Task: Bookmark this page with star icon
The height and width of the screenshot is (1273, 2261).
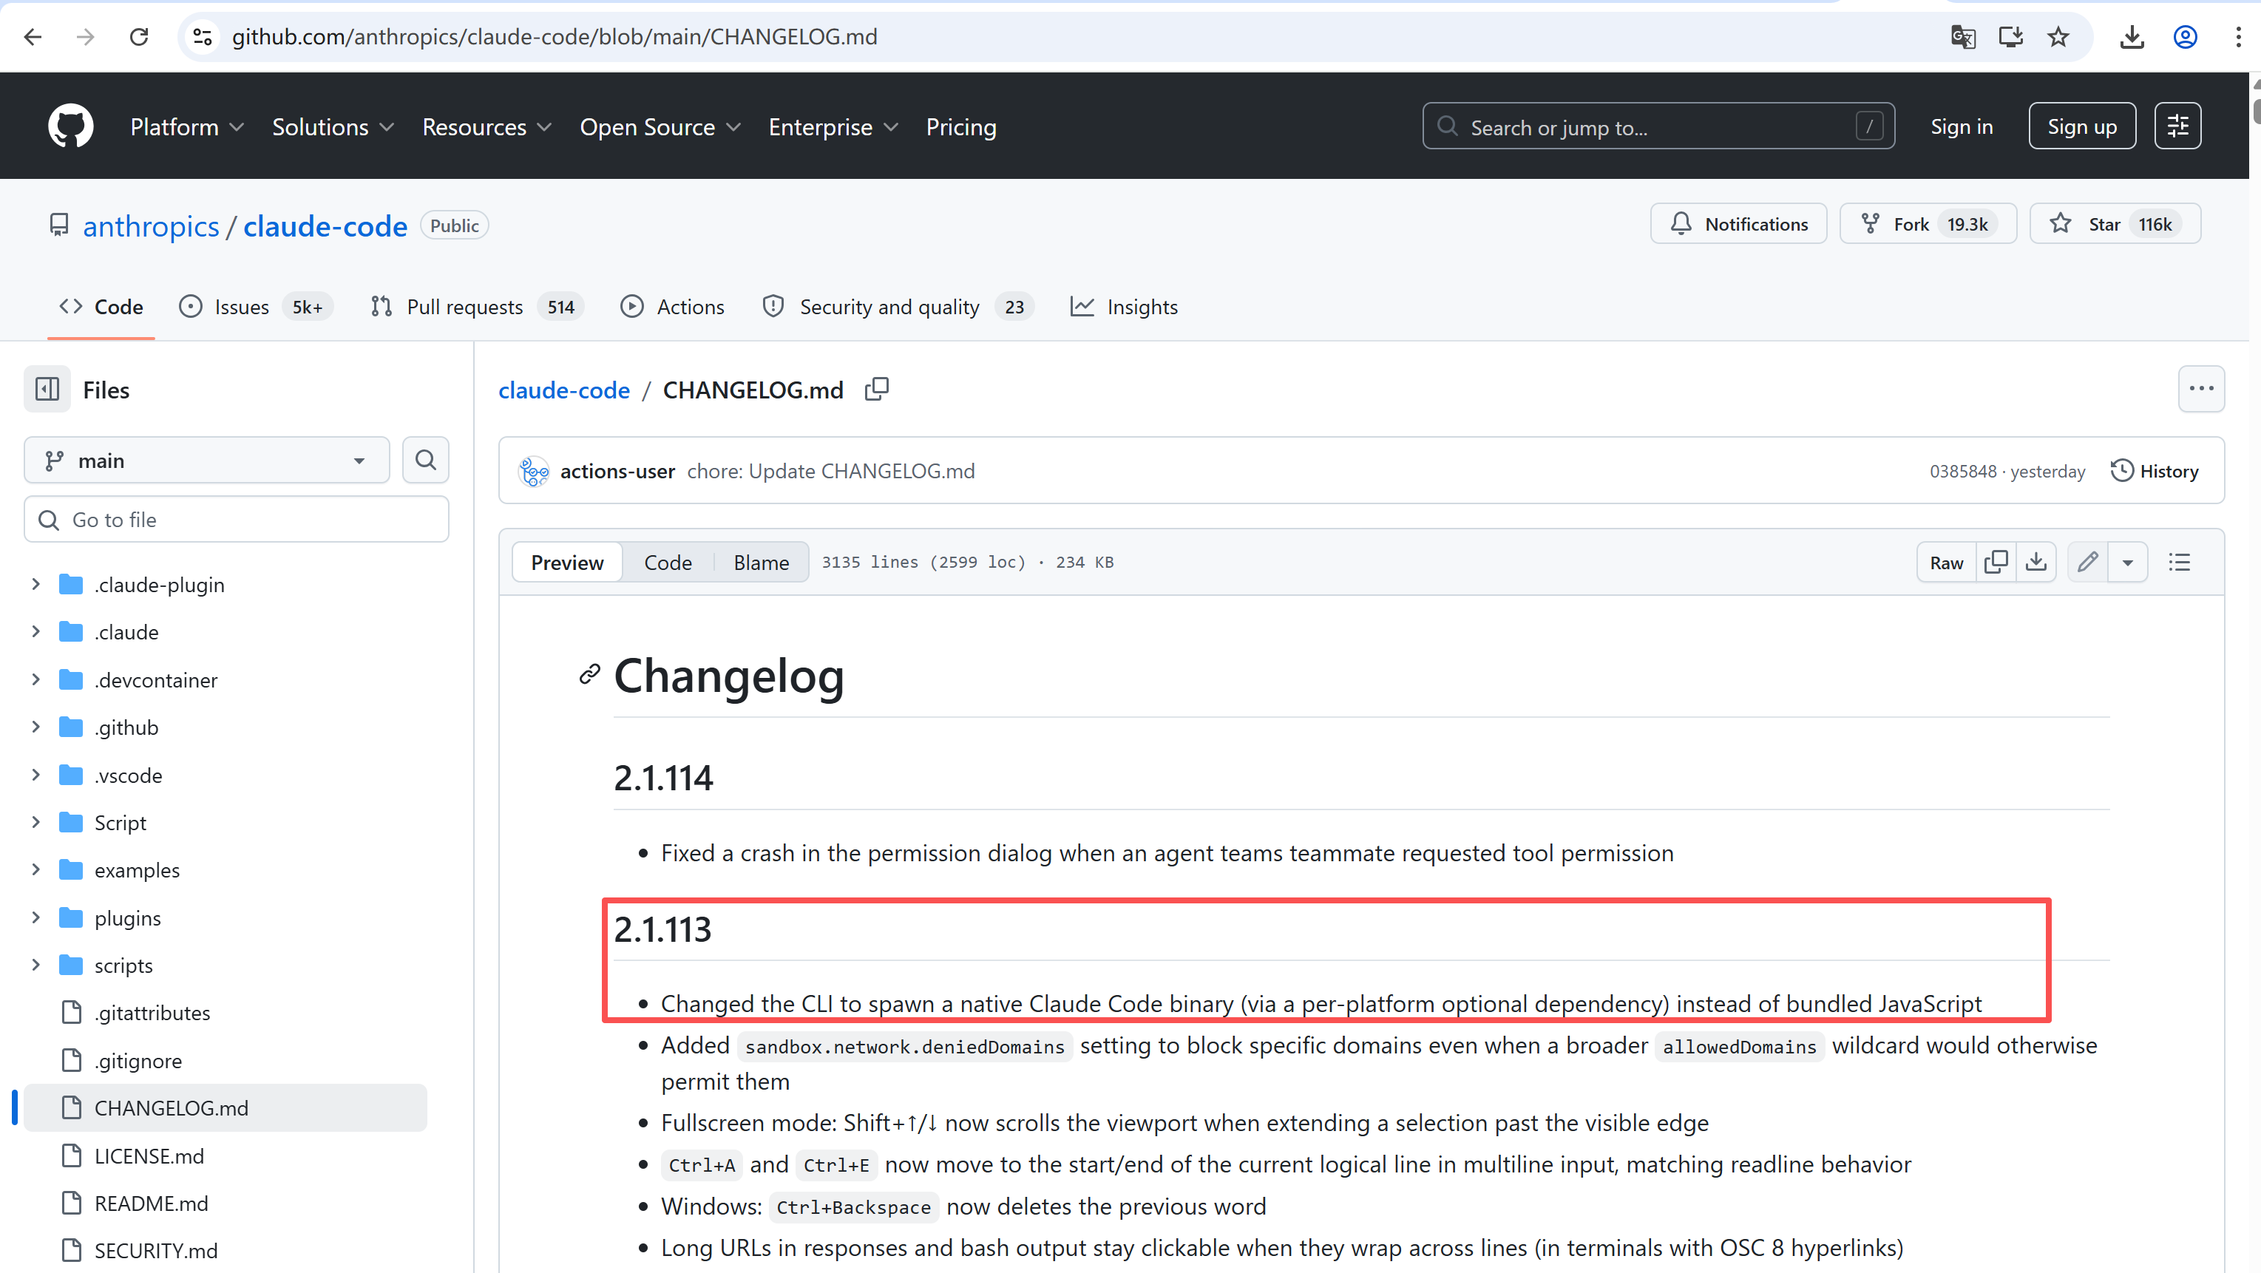Action: tap(2058, 37)
